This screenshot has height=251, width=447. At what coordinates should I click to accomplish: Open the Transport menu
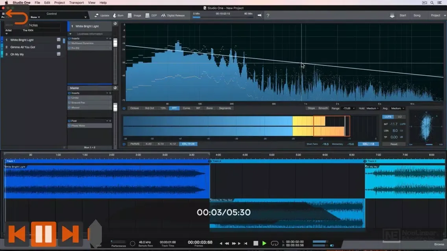click(x=76, y=3)
